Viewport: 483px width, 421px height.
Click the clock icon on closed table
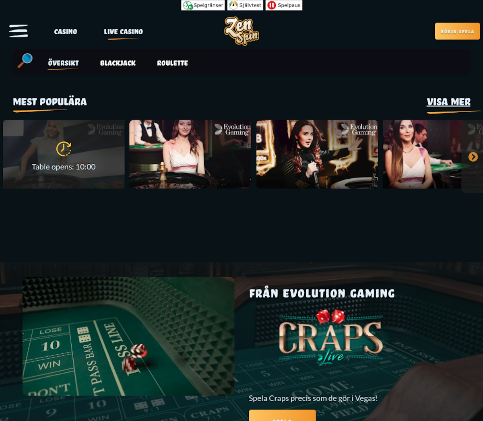tap(64, 149)
